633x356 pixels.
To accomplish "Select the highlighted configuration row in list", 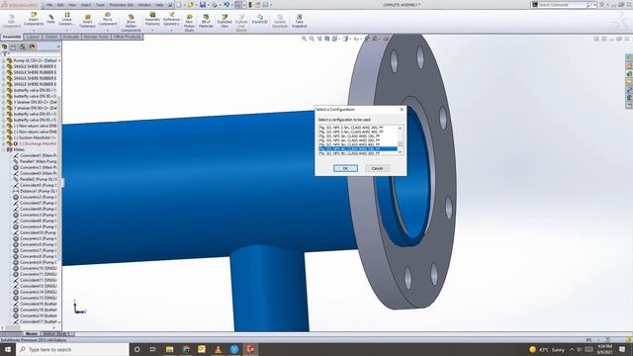I will 358,149.
